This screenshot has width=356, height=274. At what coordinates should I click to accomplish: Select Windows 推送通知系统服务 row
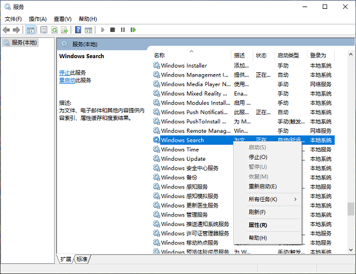(193, 224)
